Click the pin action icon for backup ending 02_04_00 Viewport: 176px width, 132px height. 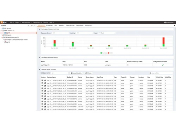click(42, 104)
